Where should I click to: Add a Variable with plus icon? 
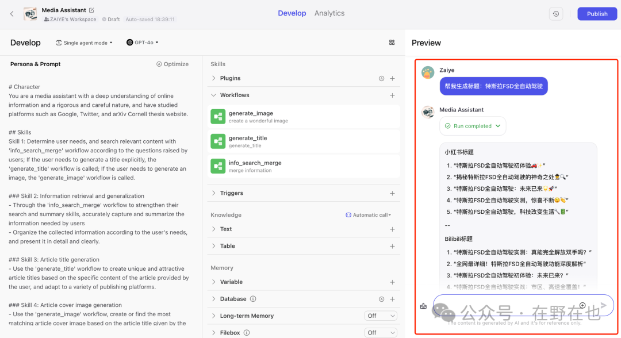click(392, 282)
